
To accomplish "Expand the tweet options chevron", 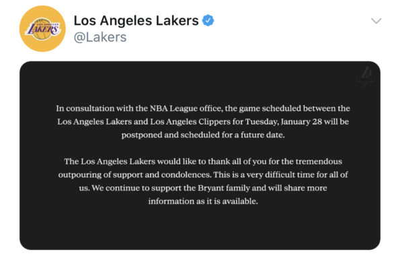I will [x=376, y=21].
